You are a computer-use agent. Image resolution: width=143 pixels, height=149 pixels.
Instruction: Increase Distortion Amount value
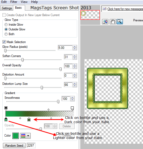(x=75, y=74)
